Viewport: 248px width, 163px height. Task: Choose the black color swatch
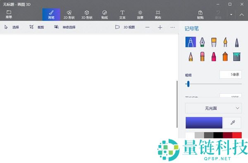pyautogui.click(x=218, y=135)
